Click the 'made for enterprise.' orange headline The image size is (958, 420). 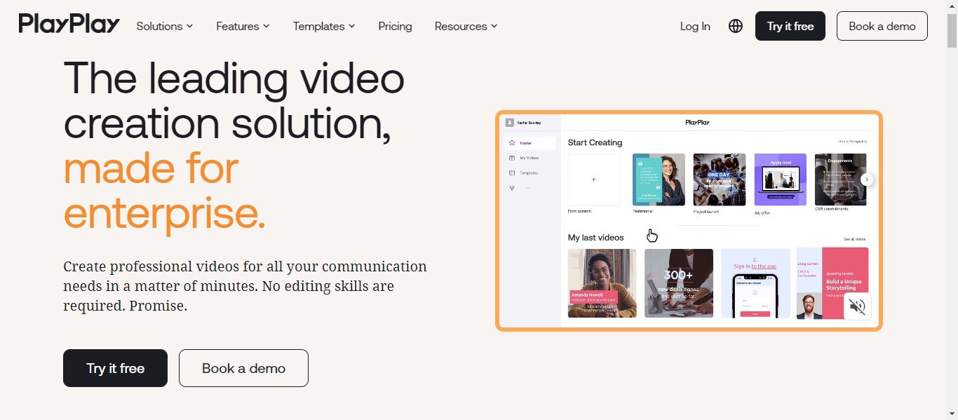coord(165,191)
